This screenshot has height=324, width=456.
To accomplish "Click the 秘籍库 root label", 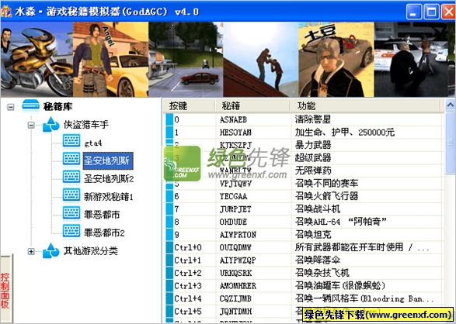I will coord(57,107).
